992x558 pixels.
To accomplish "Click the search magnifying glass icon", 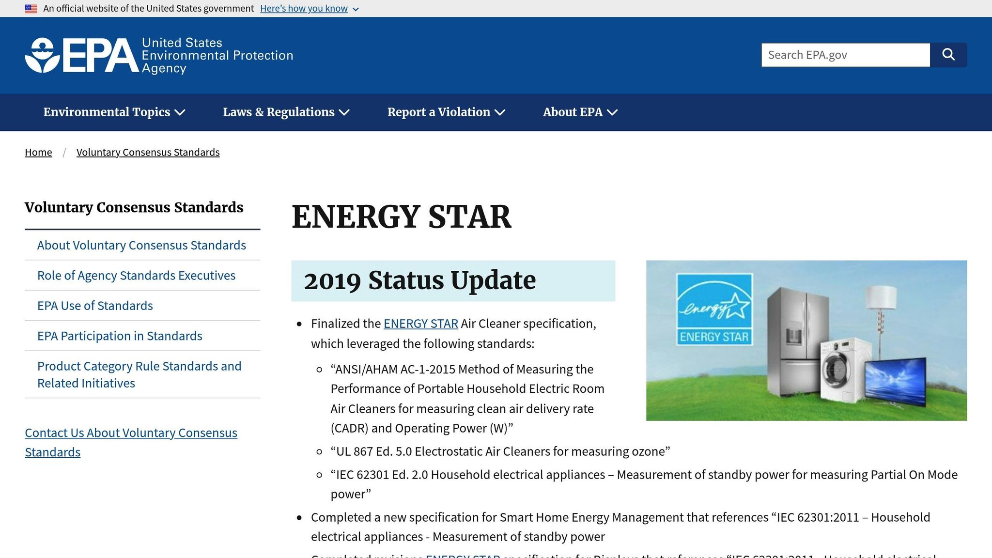I will click(x=949, y=55).
